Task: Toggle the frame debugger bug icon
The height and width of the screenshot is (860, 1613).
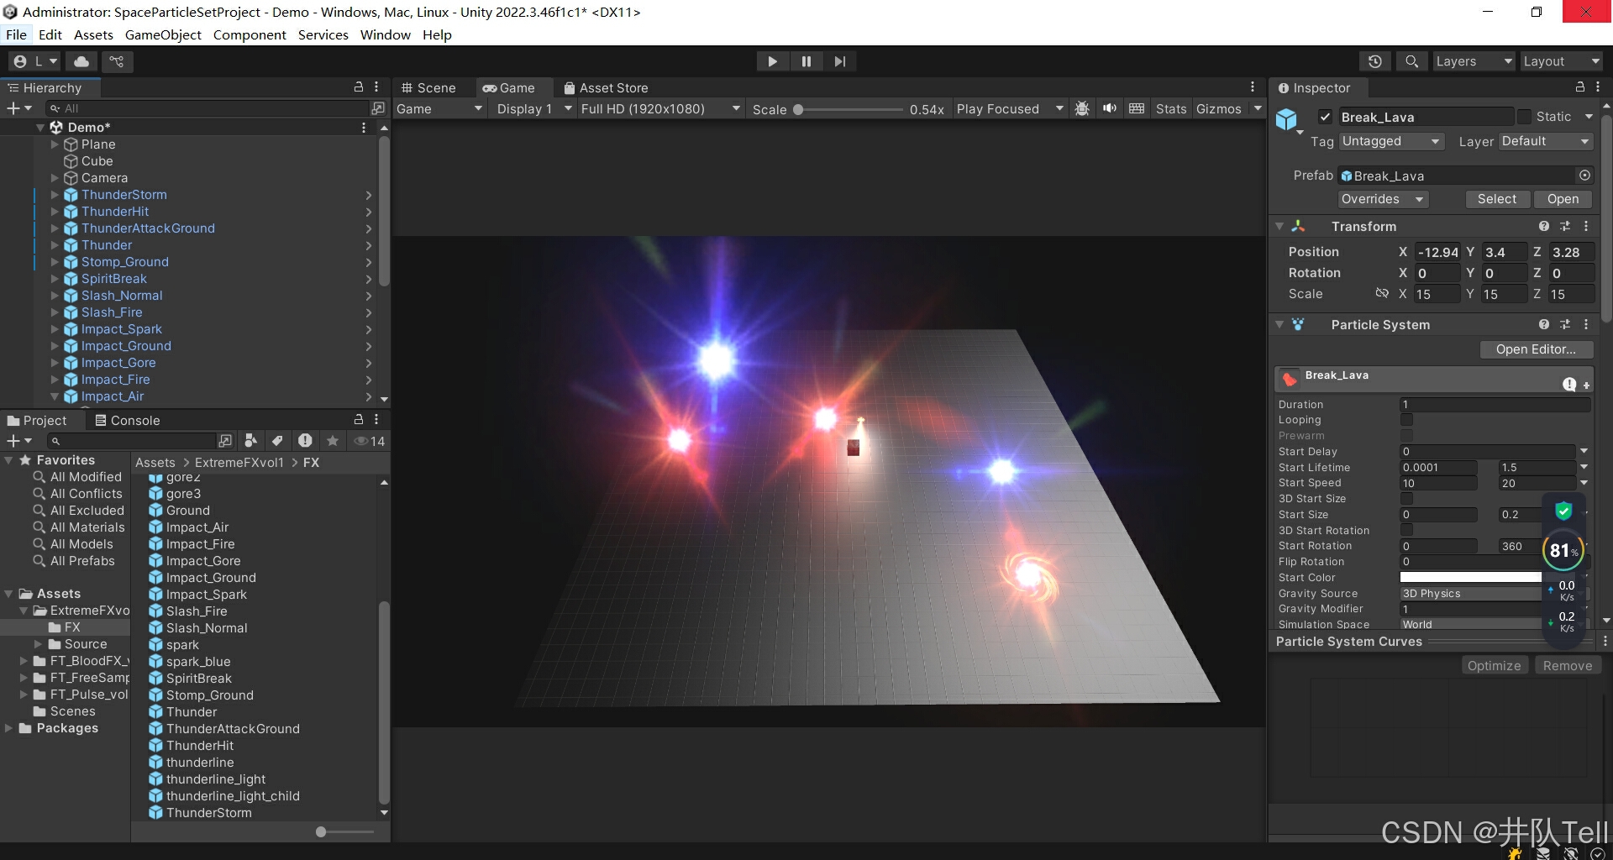Action: pyautogui.click(x=1082, y=109)
